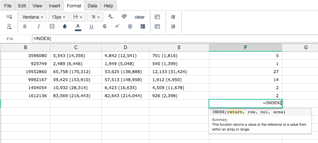Click the decrease decimal places icon
The image size is (318, 143).
[110, 17]
